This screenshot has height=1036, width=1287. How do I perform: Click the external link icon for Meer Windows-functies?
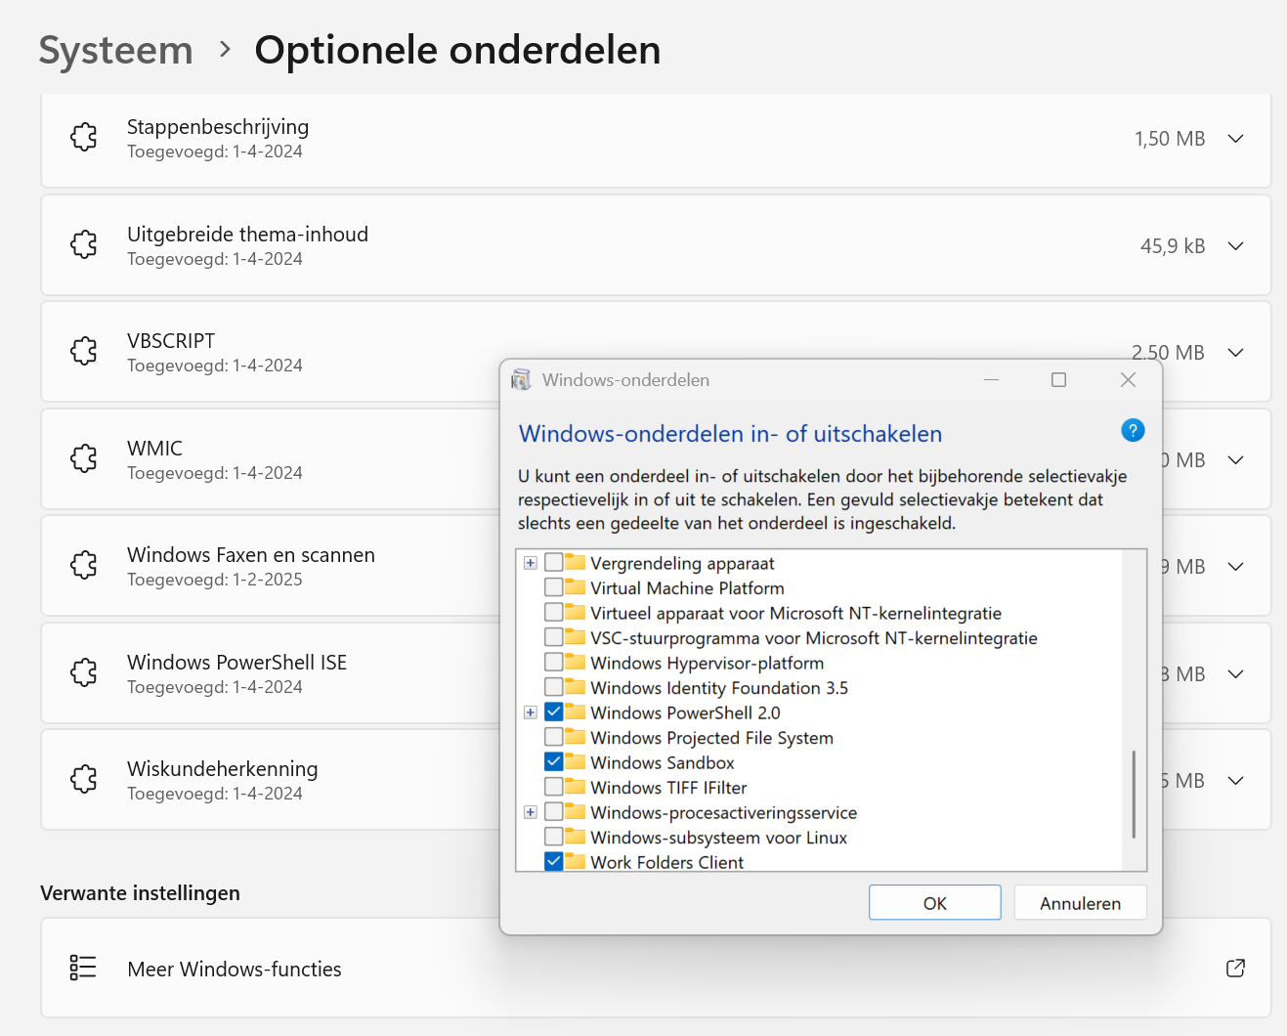click(x=1235, y=968)
